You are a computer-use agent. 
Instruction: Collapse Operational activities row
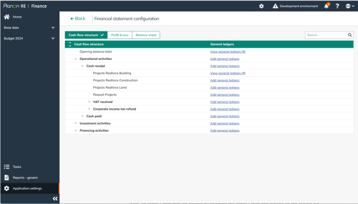(76, 59)
